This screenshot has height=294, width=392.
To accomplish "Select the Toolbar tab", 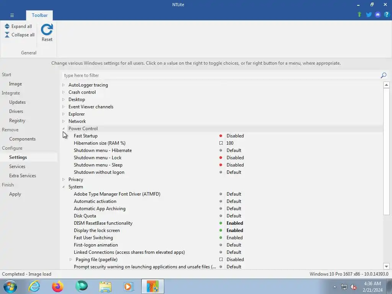I will coord(39,15).
